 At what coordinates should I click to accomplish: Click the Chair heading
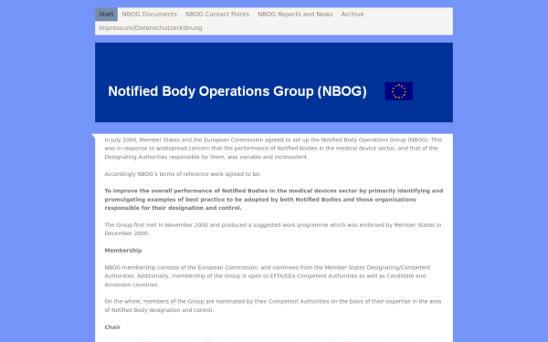point(112,327)
